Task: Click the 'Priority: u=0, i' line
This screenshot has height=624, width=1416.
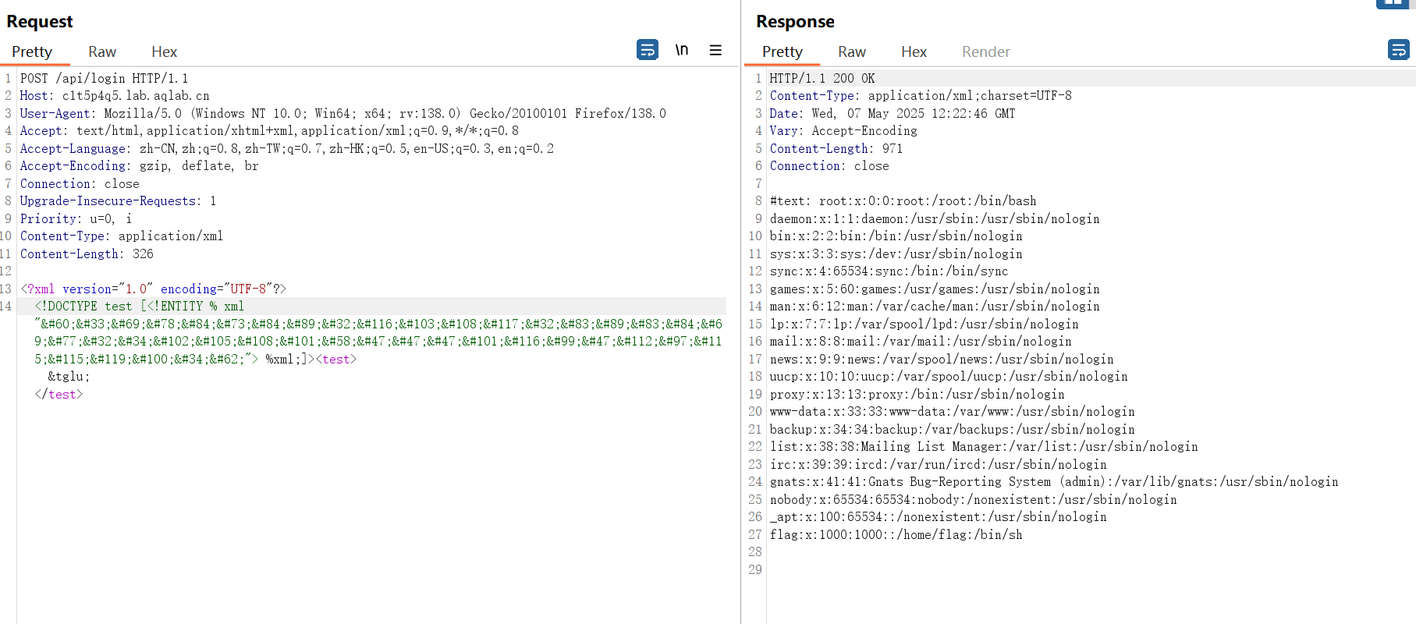Action: coord(76,219)
